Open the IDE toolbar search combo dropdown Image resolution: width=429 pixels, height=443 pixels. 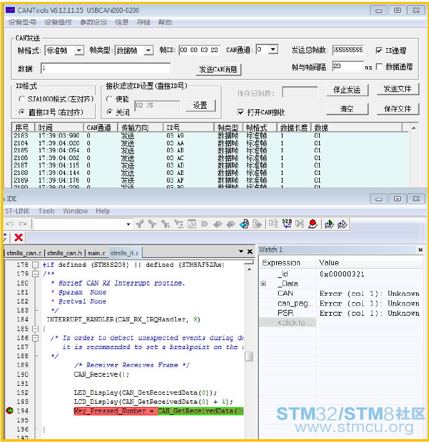pyautogui.click(x=128, y=224)
